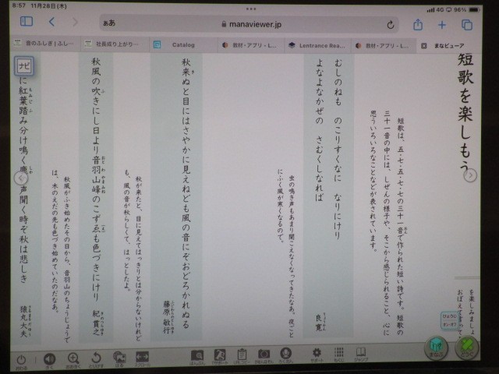The image size is (499, 374).
Task: Reload the page with refresh icon
Action: pyautogui.click(x=391, y=25)
